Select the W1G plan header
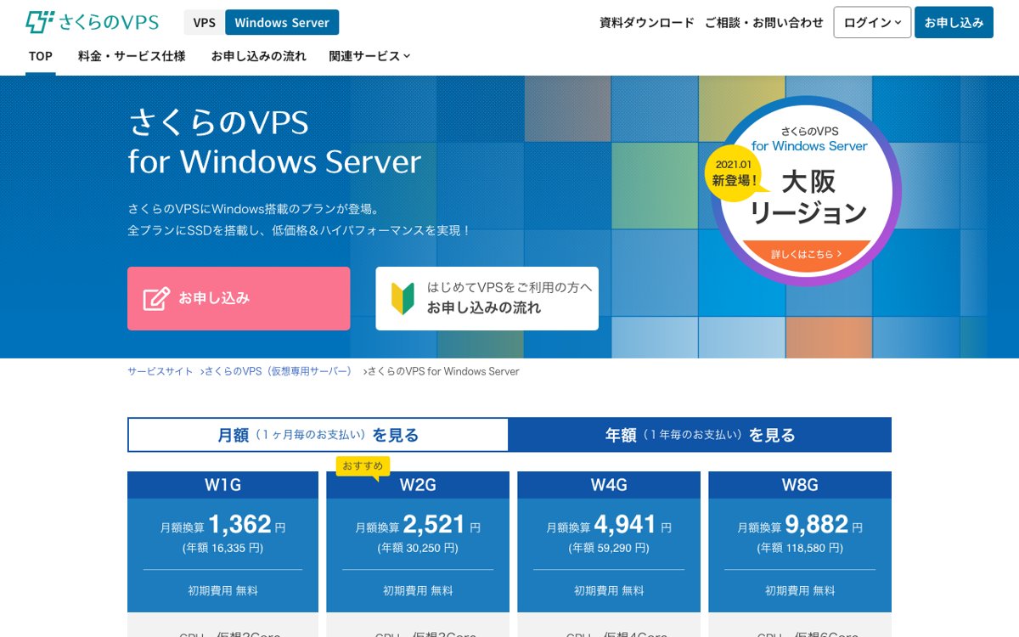 point(222,485)
